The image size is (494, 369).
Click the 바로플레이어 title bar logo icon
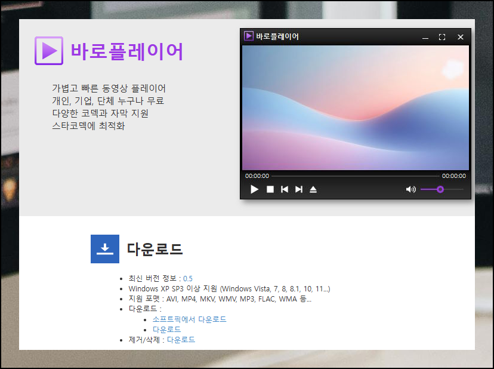click(x=249, y=36)
